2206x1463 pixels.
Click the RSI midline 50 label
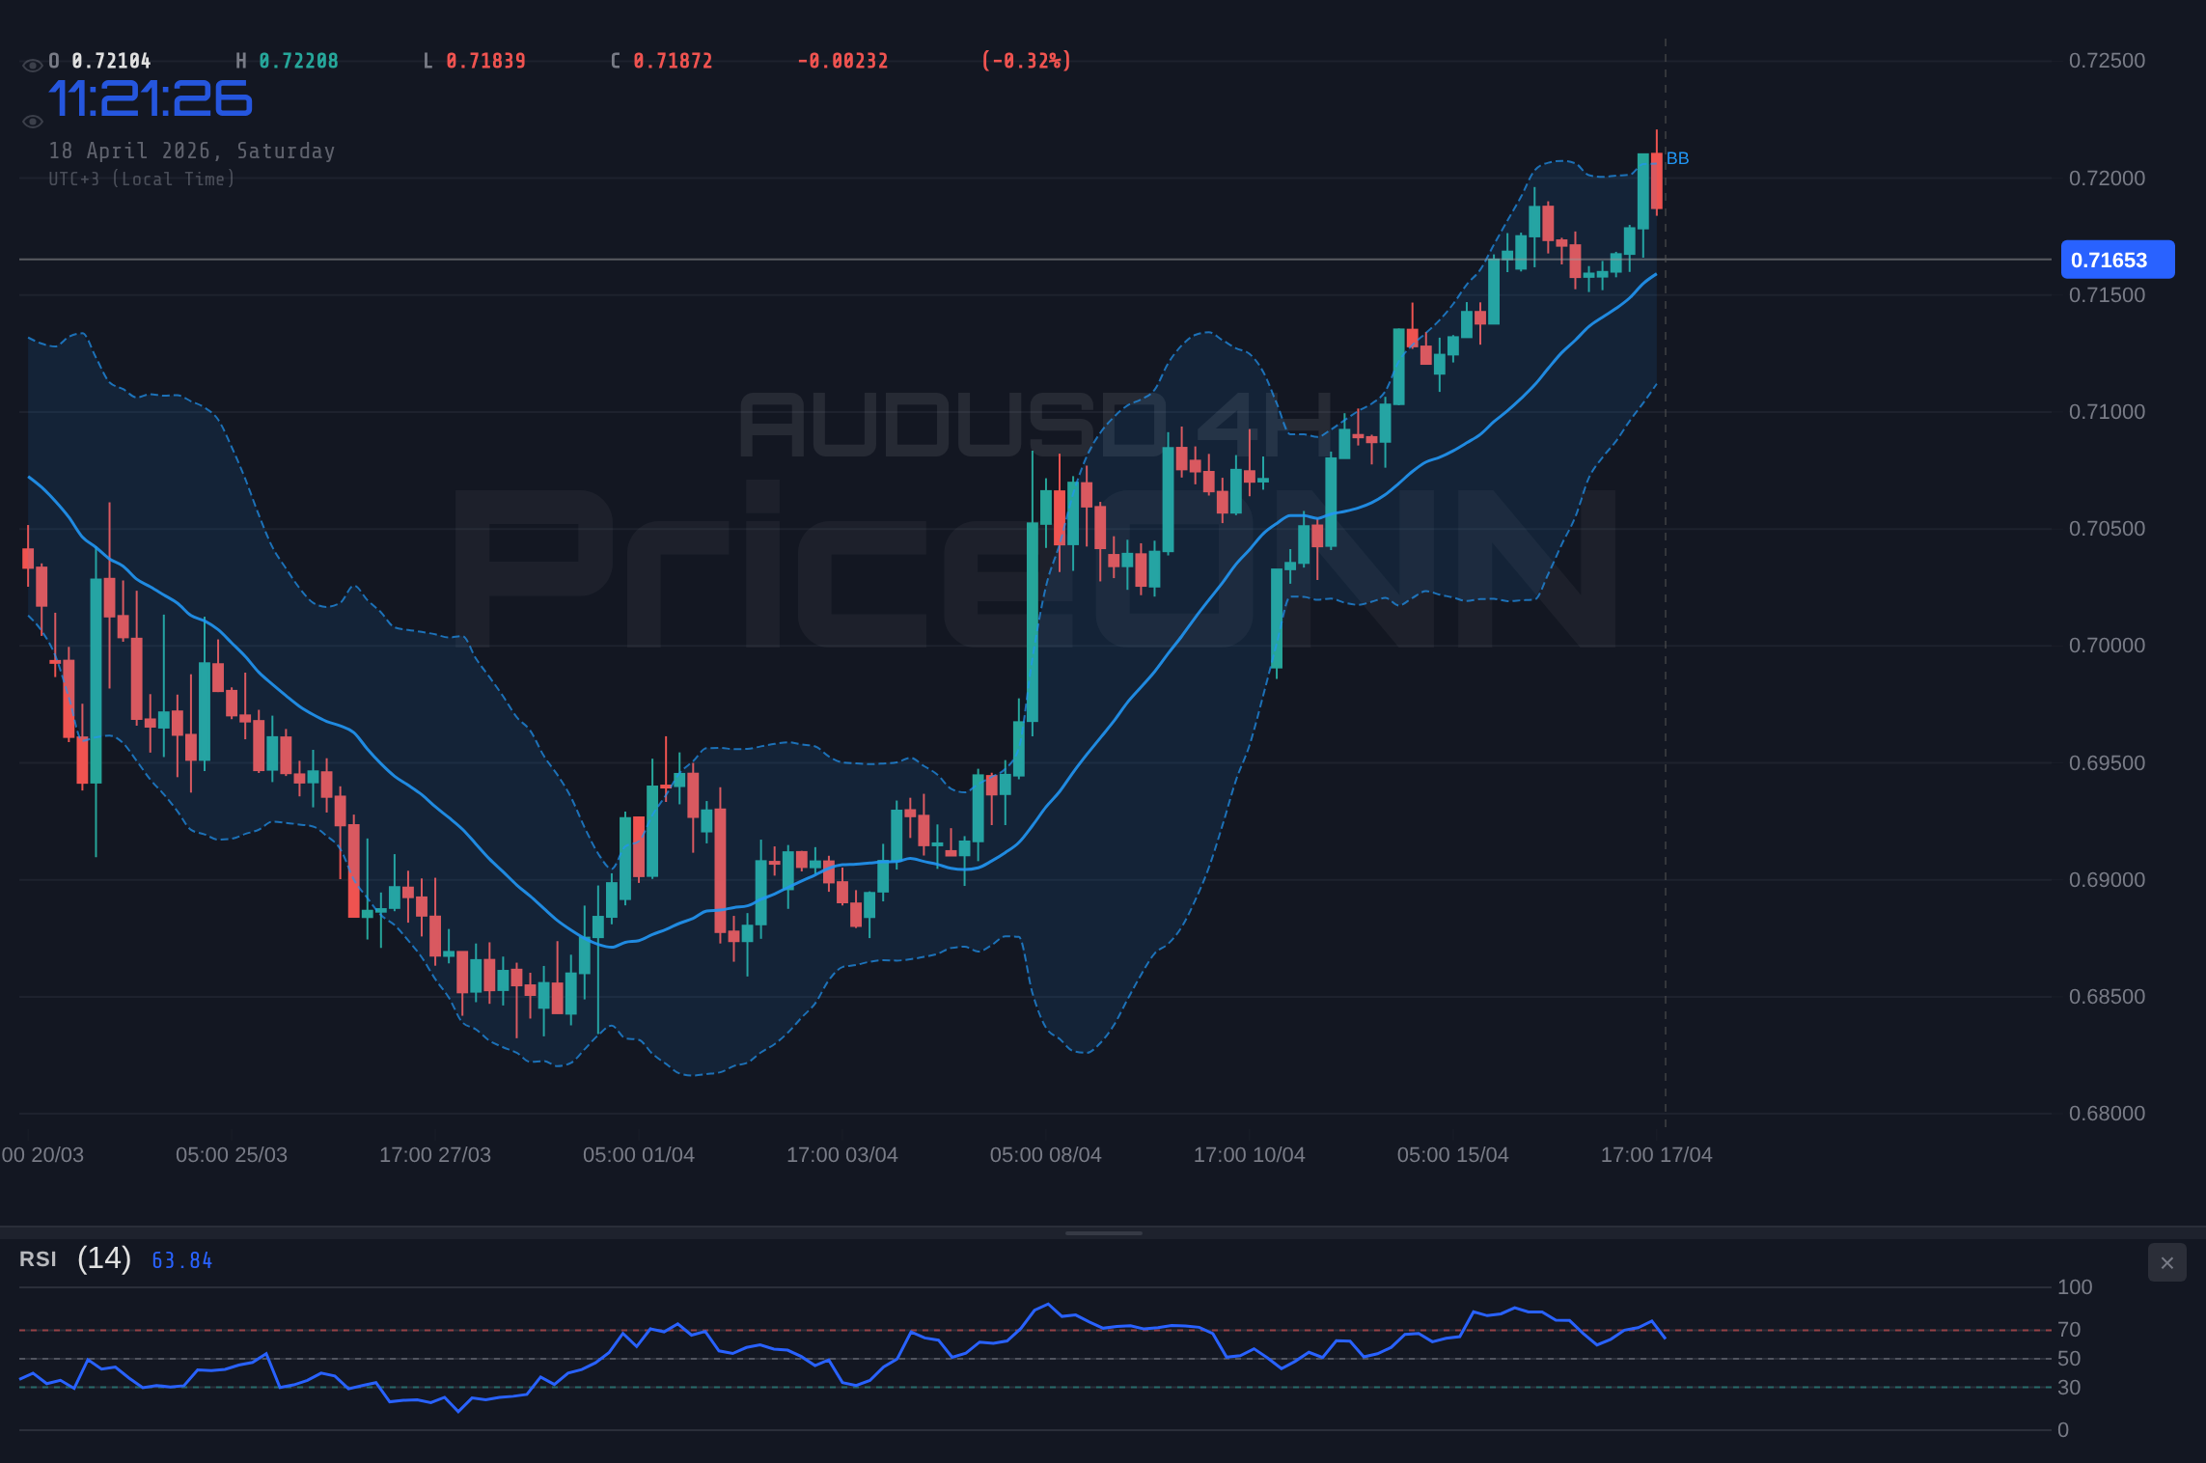[2069, 1359]
